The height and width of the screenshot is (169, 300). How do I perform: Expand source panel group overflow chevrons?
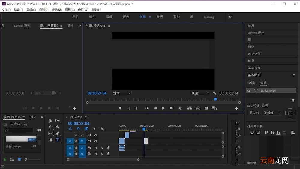[79, 26]
